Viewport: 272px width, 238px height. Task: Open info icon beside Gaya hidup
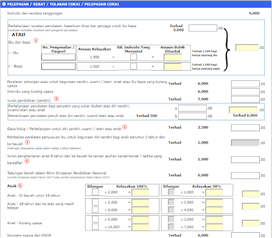click(125, 127)
